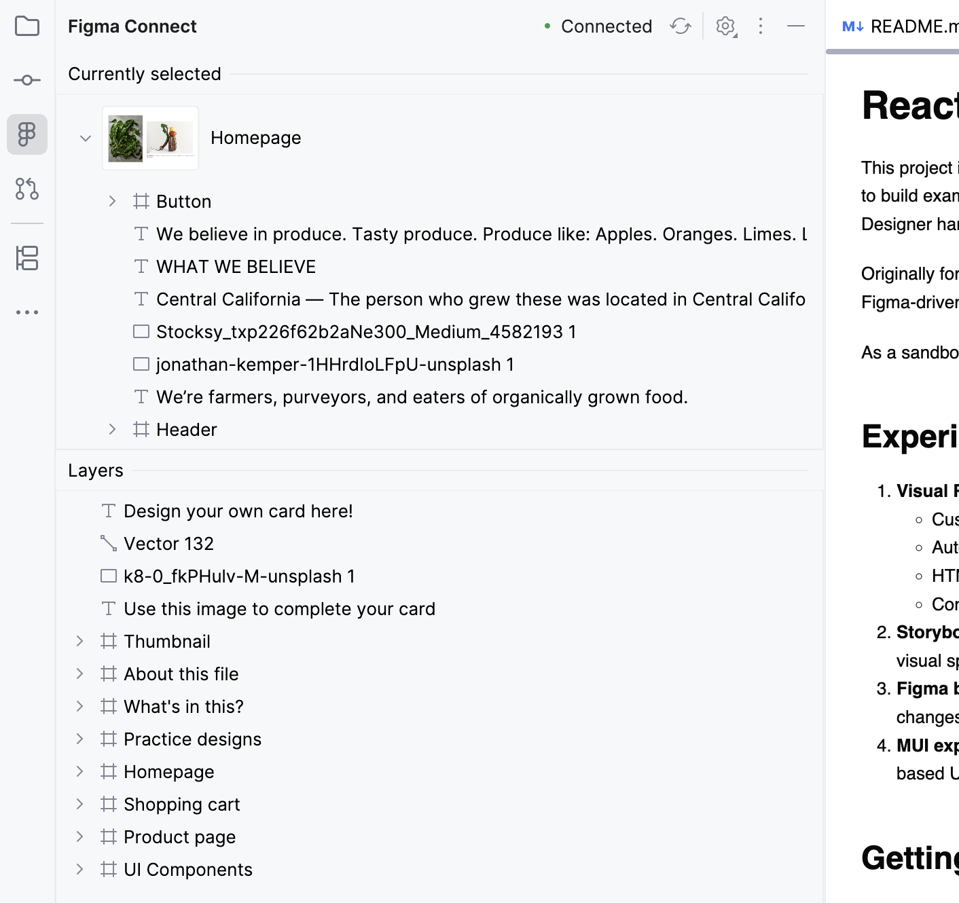Select 'We're farmers, purveyors' text layer
Viewport: 959px width, 903px height.
pyautogui.click(x=422, y=397)
